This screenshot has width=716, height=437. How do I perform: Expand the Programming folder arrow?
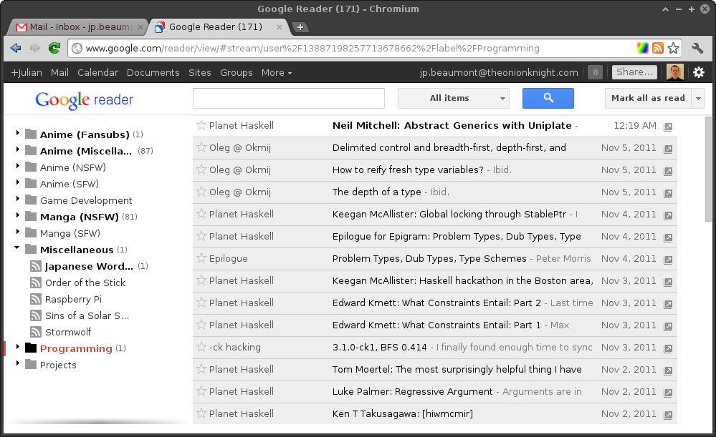point(17,347)
